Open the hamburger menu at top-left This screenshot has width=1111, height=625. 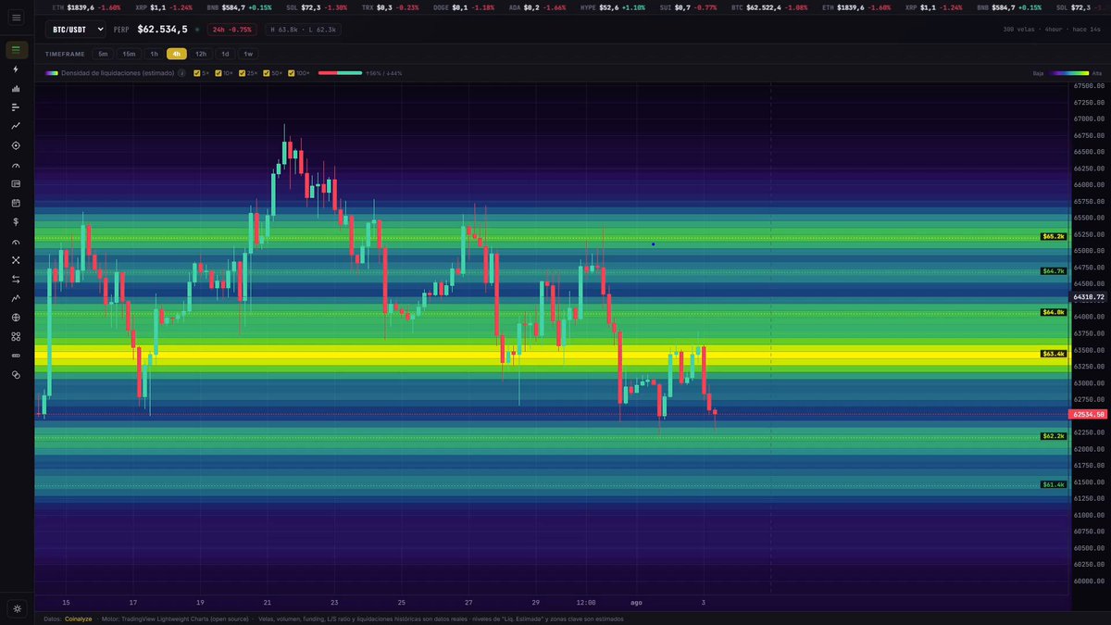[x=16, y=18]
